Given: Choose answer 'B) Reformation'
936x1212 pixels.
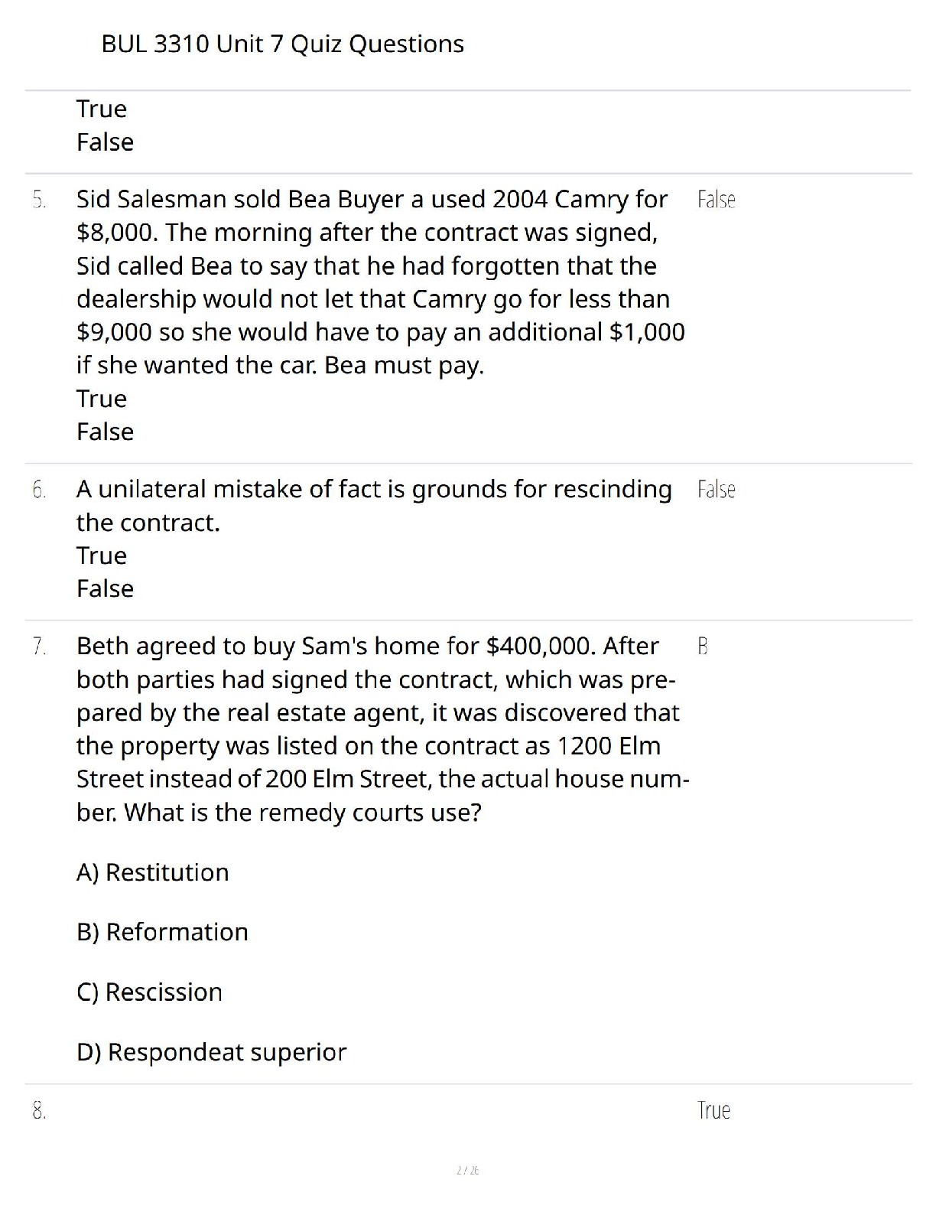Looking at the screenshot, I should 162,932.
